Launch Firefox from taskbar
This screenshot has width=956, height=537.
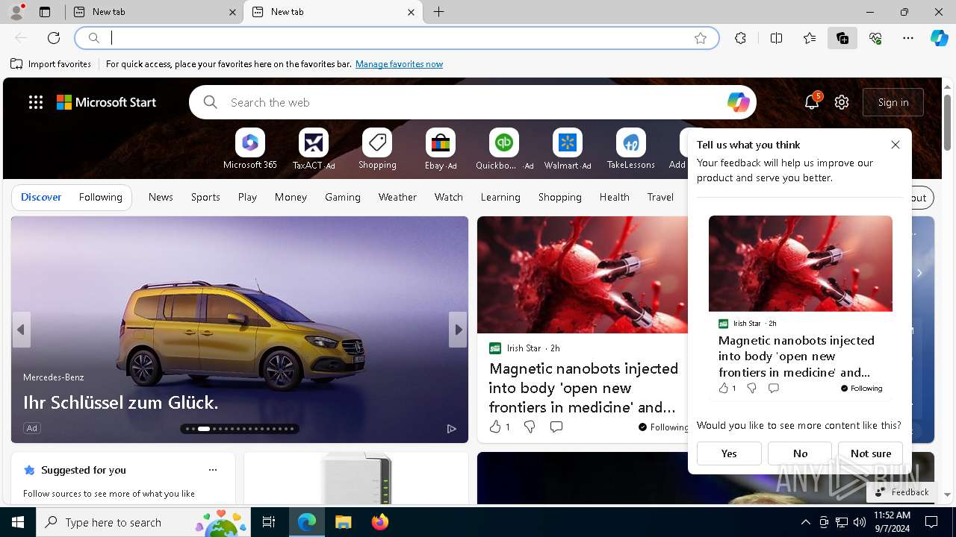[380, 522]
